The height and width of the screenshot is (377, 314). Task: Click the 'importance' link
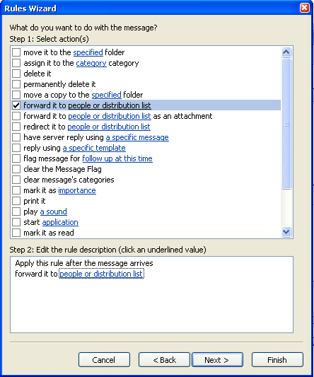pyautogui.click(x=77, y=190)
